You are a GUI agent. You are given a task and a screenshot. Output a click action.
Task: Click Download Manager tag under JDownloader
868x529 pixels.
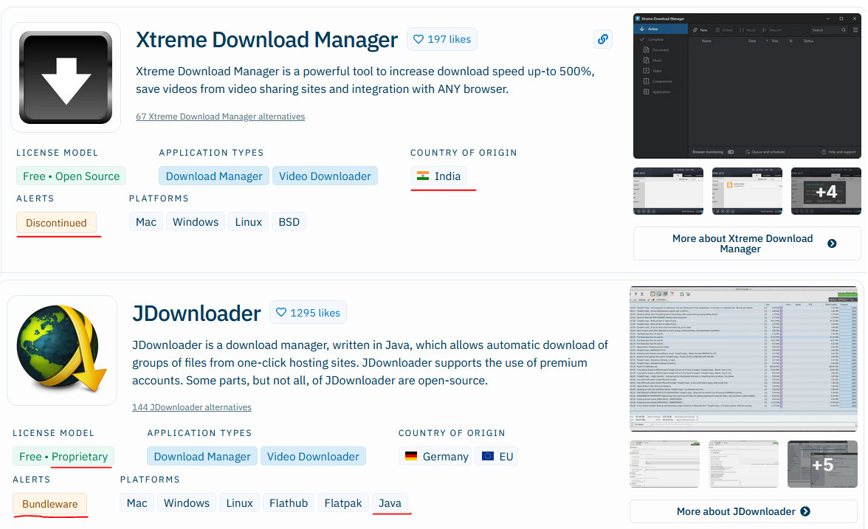[x=202, y=457]
